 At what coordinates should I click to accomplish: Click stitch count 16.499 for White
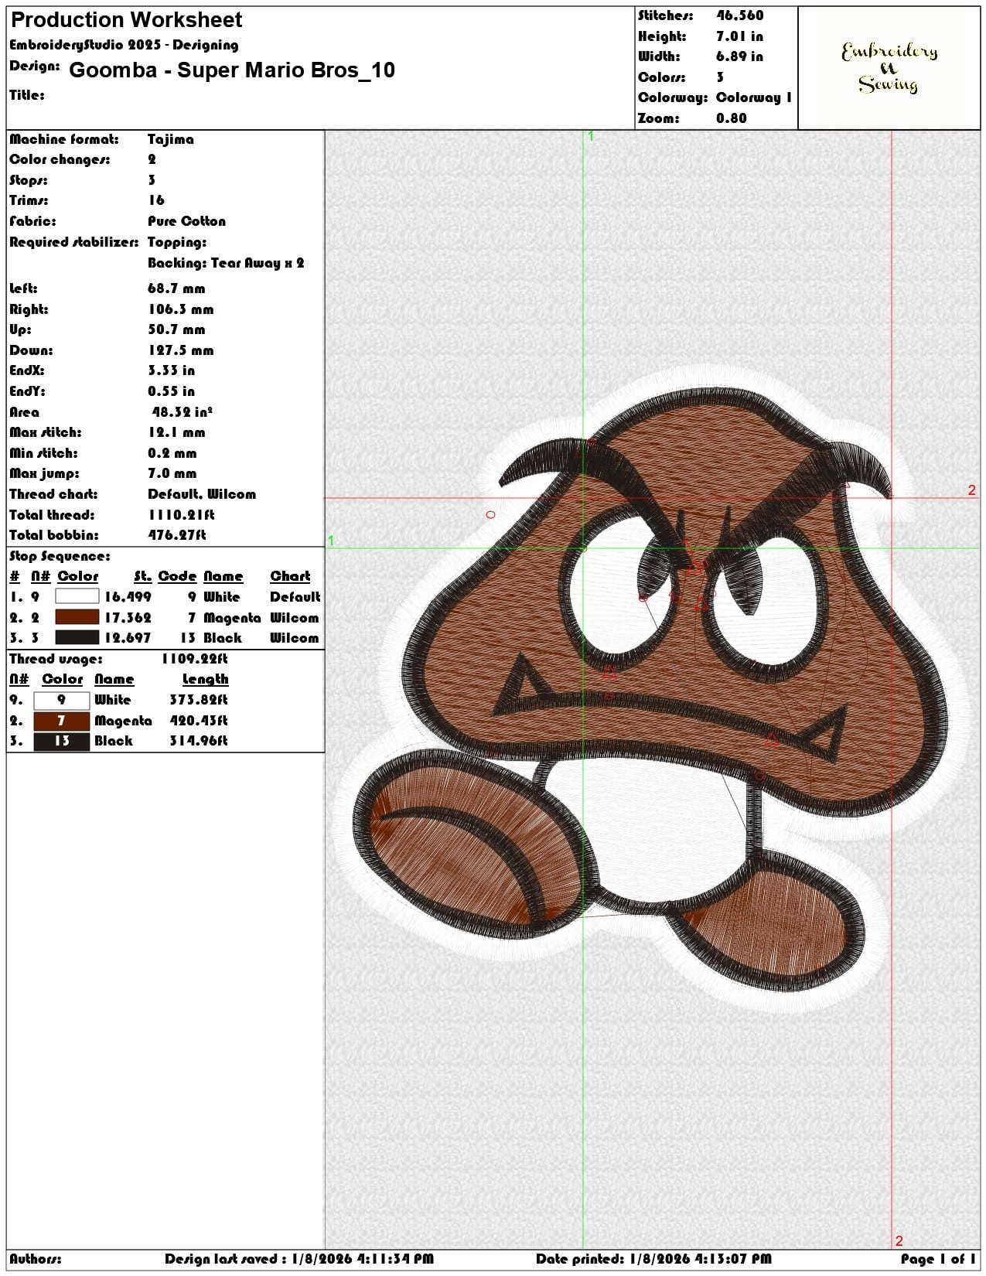tap(128, 597)
